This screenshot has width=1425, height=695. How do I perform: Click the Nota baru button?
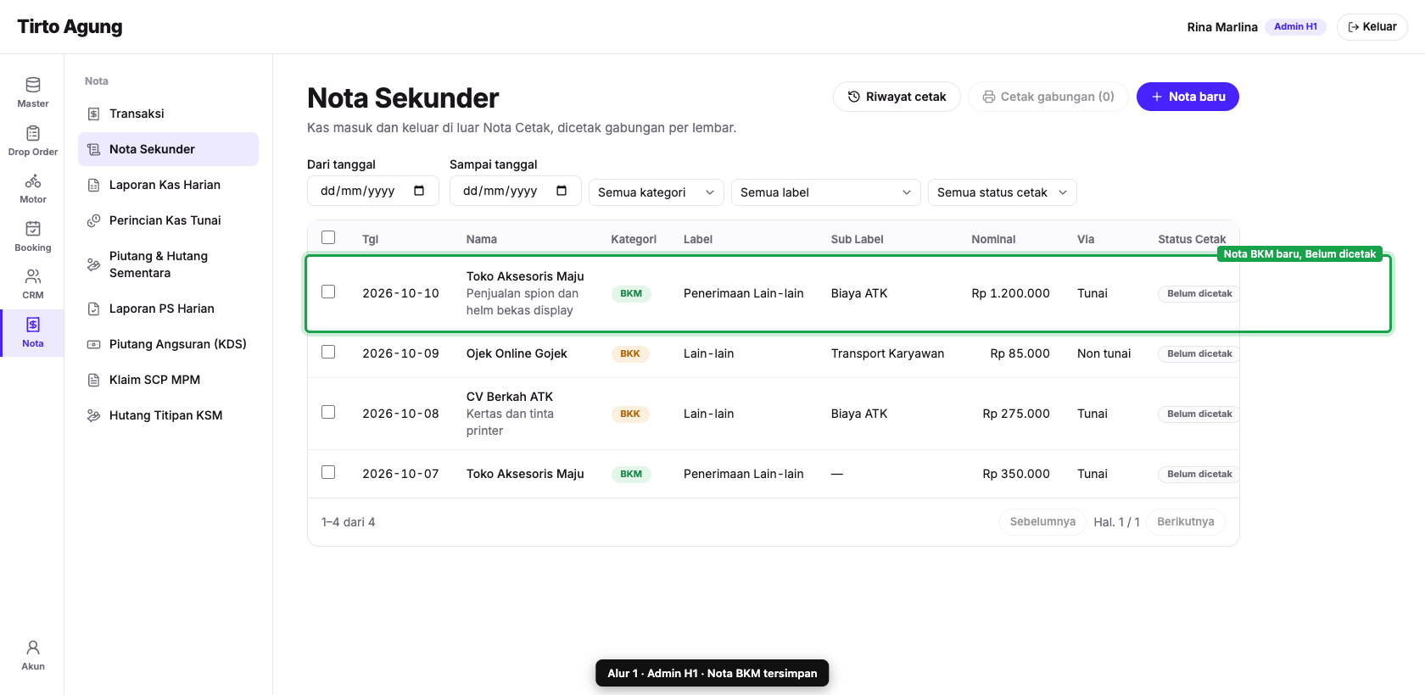1187,97
